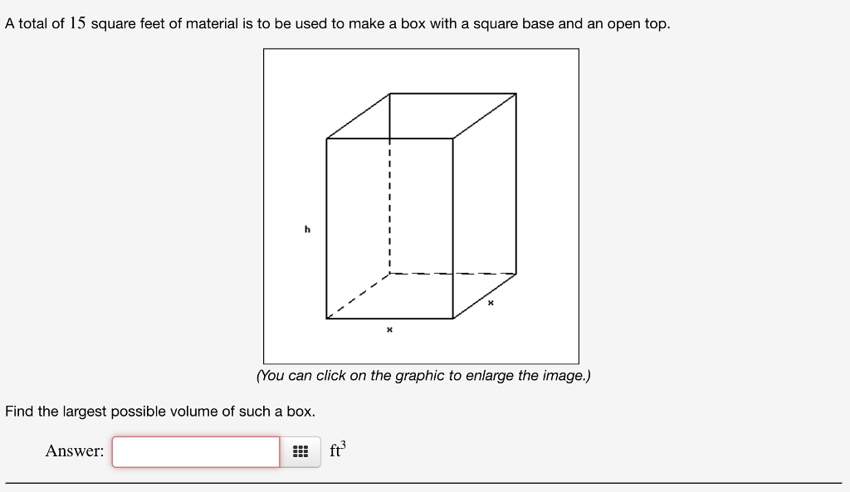Click the ft³ unit label
850x492 pixels.
click(x=336, y=450)
